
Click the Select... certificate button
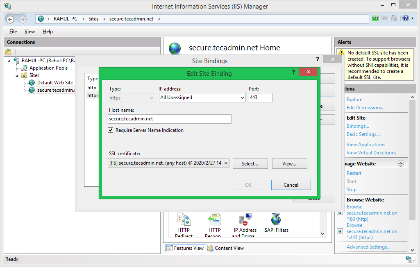[250, 164]
